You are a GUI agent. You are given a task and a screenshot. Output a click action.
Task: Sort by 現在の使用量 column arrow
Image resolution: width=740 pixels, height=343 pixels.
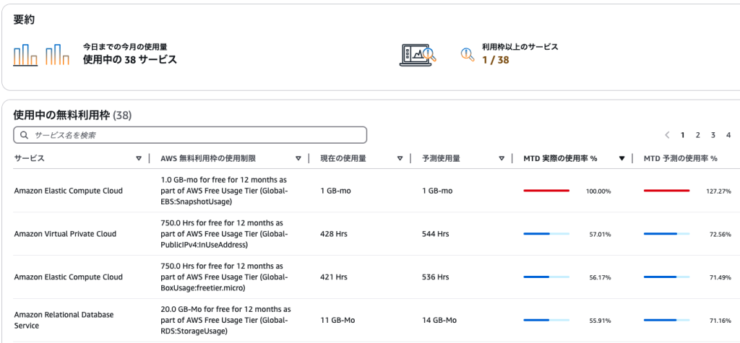coord(400,159)
